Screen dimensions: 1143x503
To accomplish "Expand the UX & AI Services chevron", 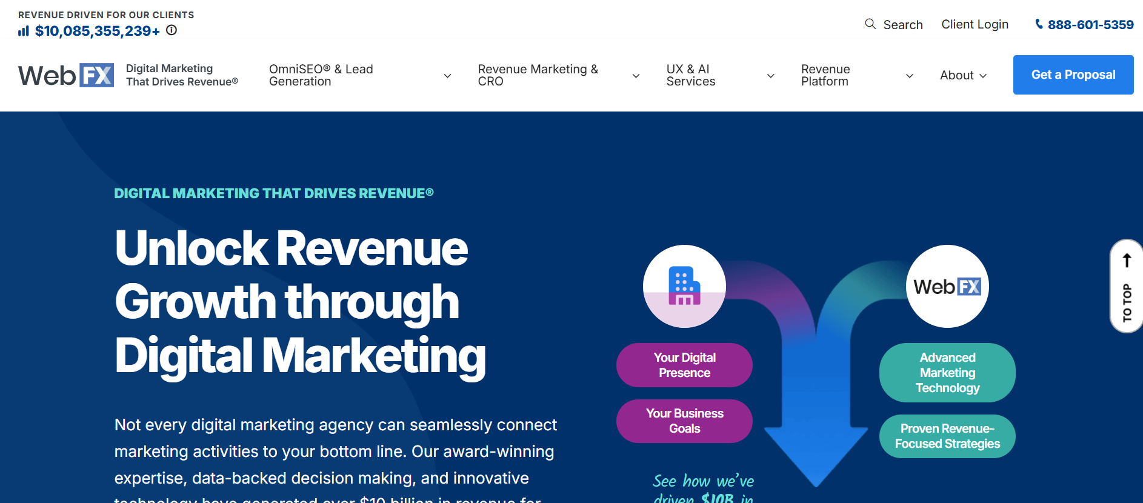I will tap(770, 76).
